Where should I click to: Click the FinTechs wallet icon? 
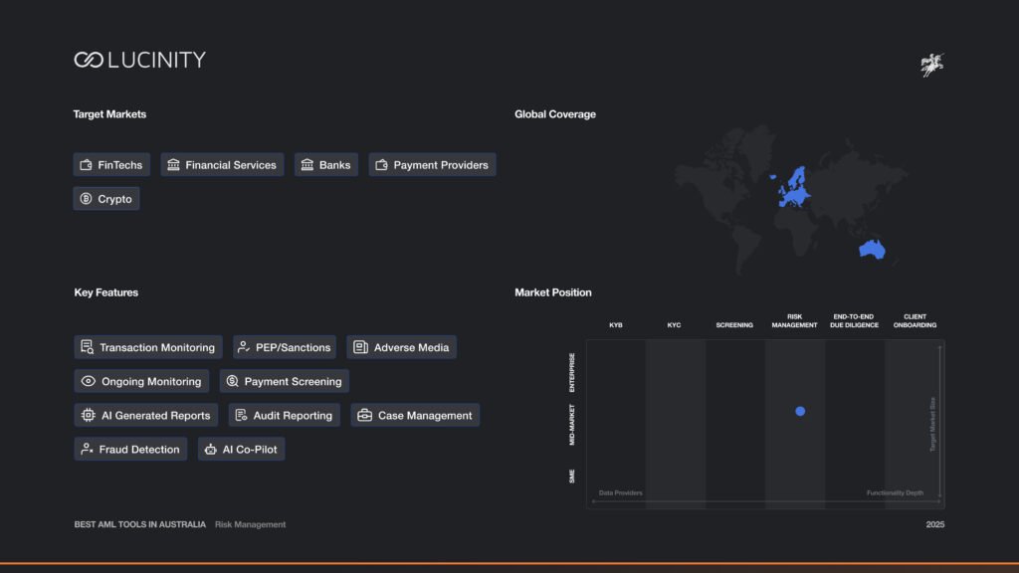point(86,165)
